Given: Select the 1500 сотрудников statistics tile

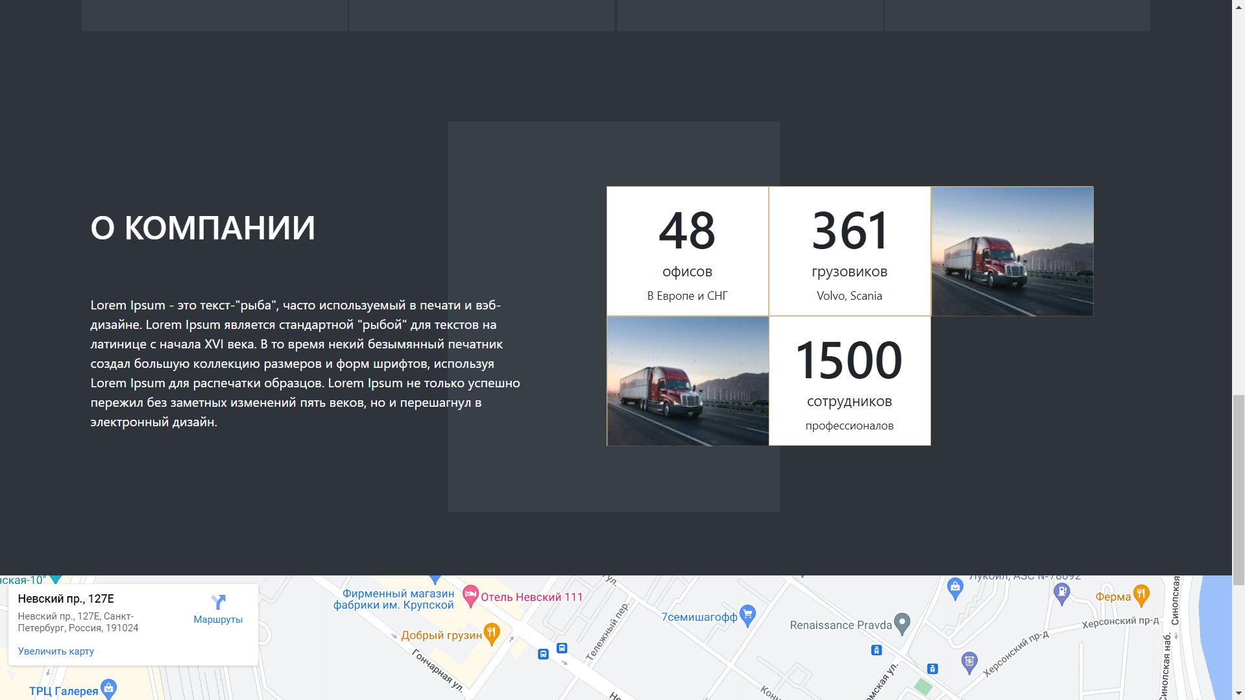Looking at the screenshot, I should [850, 381].
